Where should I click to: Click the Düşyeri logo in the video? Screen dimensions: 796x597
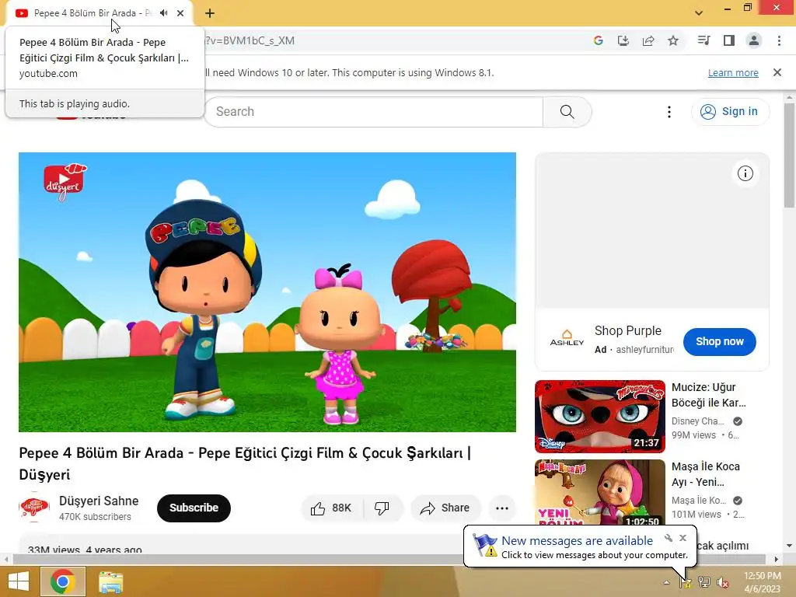coord(65,182)
